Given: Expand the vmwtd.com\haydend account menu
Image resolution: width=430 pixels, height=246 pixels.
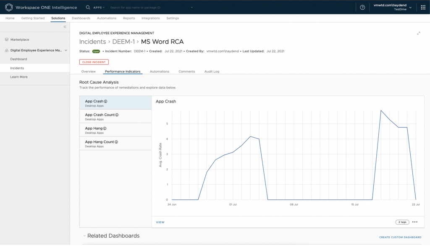Looking at the screenshot, I should pos(393,7).
